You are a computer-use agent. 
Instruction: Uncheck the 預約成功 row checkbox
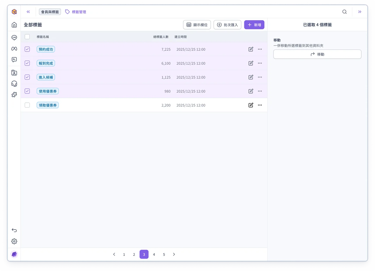[27, 49]
